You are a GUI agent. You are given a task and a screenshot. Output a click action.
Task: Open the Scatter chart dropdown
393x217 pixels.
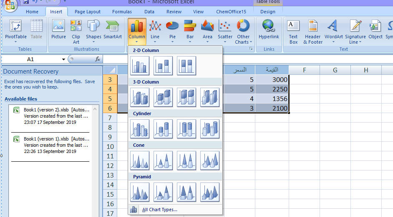[225, 31]
